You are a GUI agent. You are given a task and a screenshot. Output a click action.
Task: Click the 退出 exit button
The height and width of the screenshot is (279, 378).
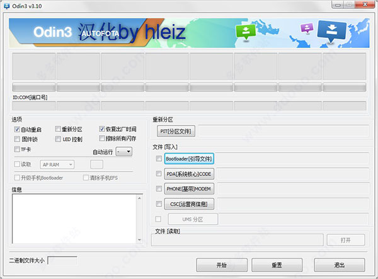pyautogui.click(x=340, y=265)
